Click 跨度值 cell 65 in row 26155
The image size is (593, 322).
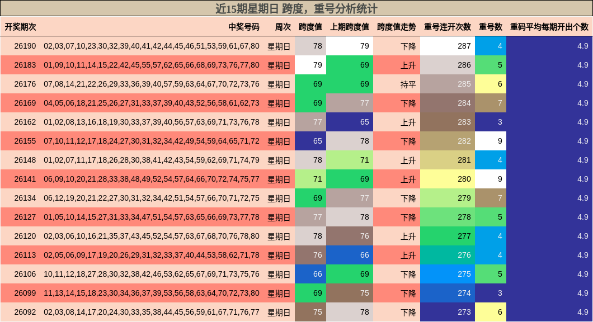coord(310,141)
